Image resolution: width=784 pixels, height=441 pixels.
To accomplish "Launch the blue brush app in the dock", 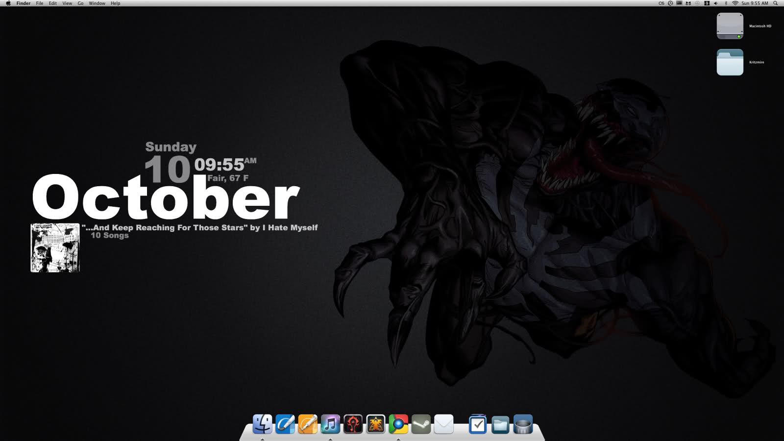I will [x=285, y=424].
